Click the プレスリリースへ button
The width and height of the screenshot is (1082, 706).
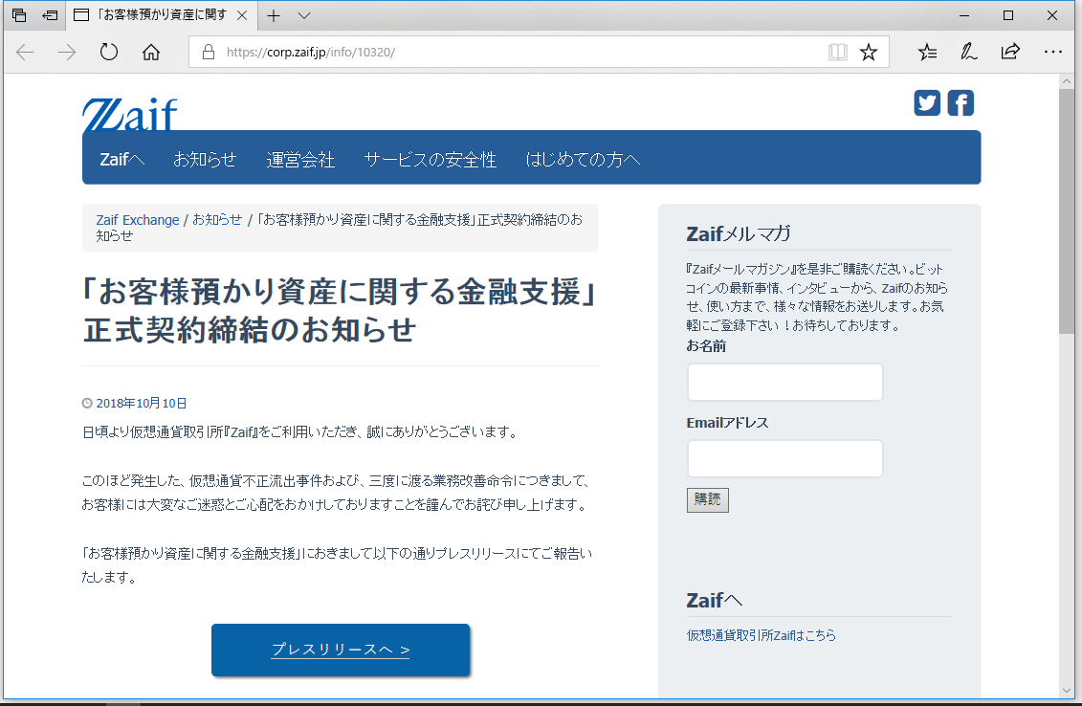[340, 650]
